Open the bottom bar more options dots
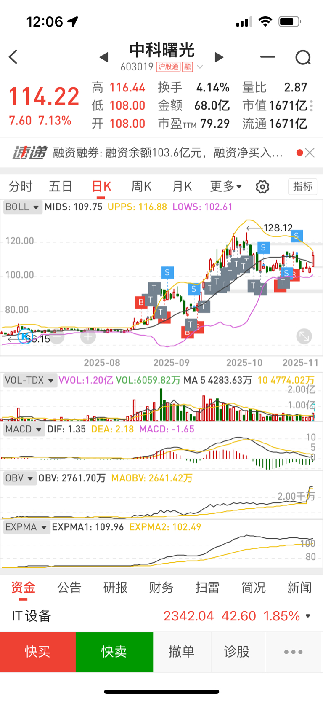 point(294,652)
